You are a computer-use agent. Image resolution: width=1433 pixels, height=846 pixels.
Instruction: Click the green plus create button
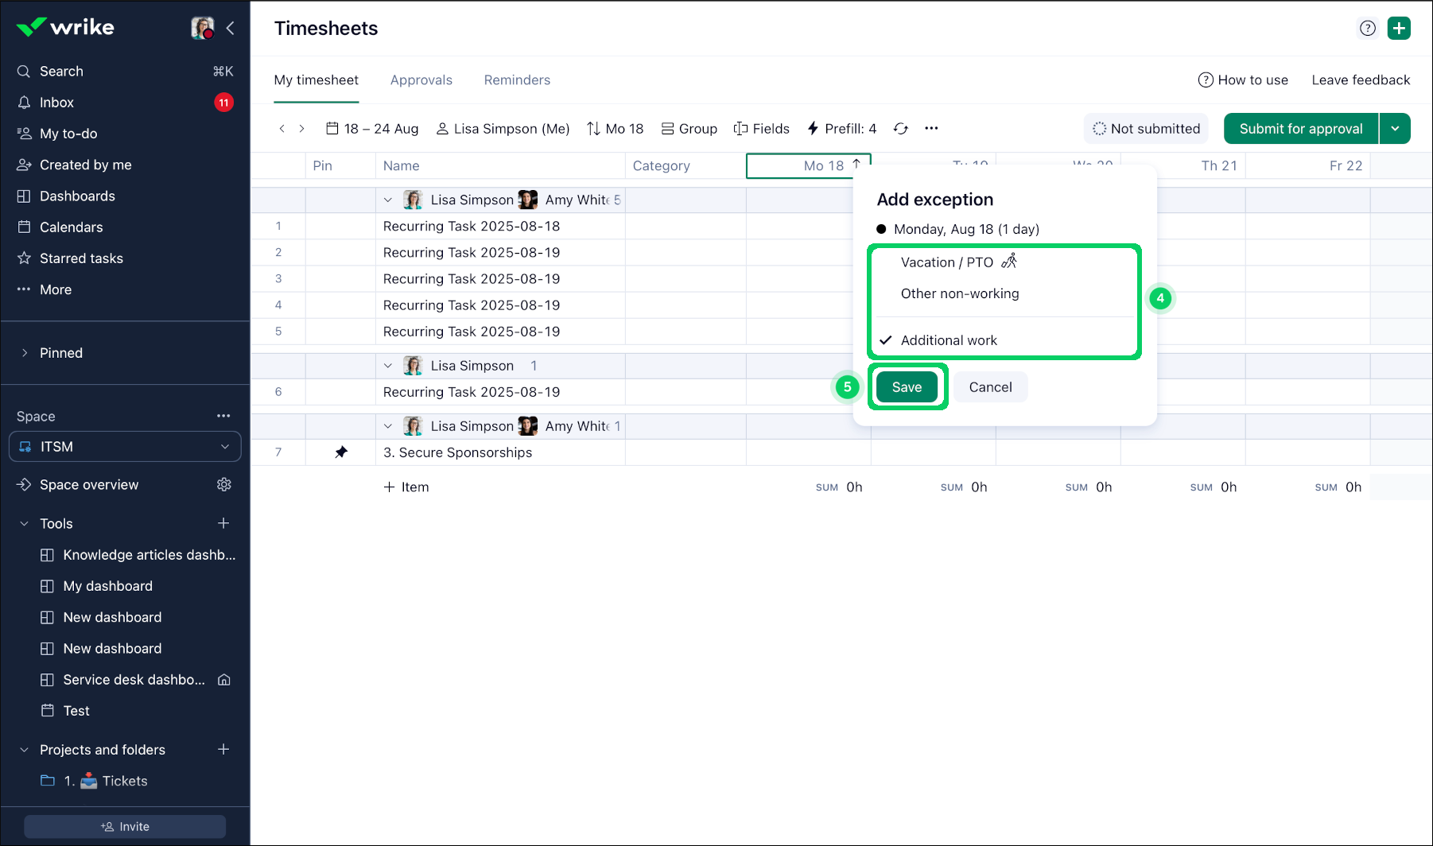point(1399,29)
